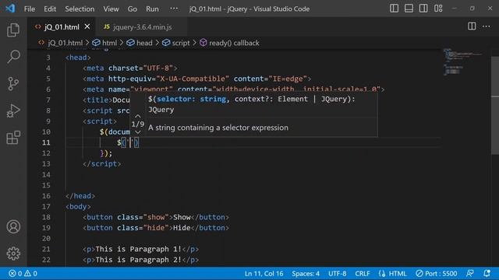Click "This is Paragraph 2!" text
This screenshot has height=280, width=499.
(139, 260)
